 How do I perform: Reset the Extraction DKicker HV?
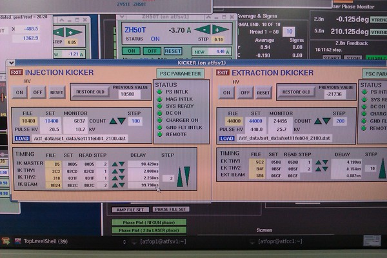tap(263, 93)
